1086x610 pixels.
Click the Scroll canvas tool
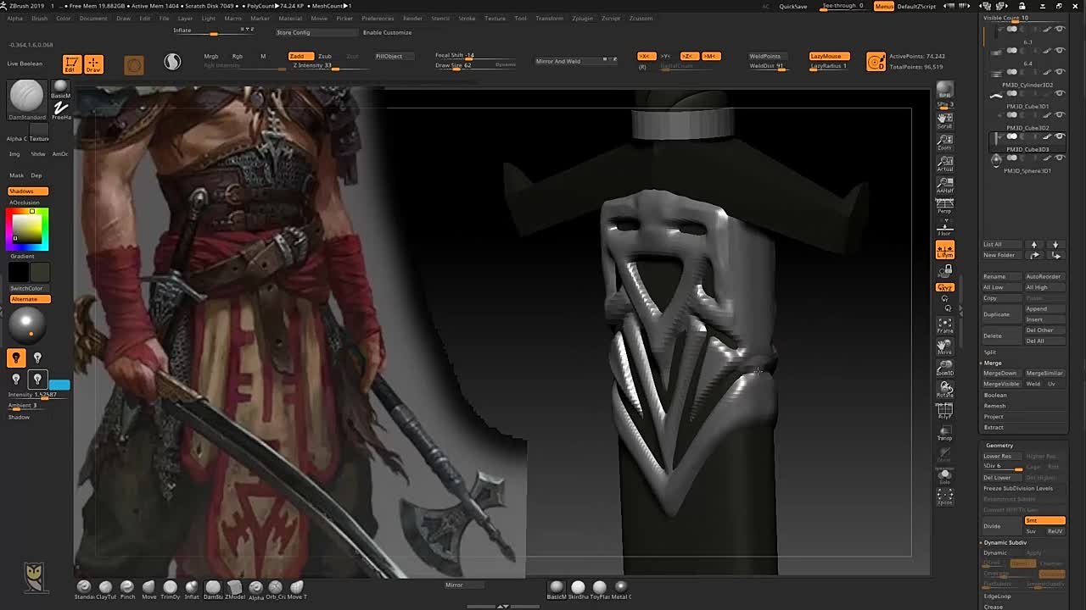click(944, 120)
